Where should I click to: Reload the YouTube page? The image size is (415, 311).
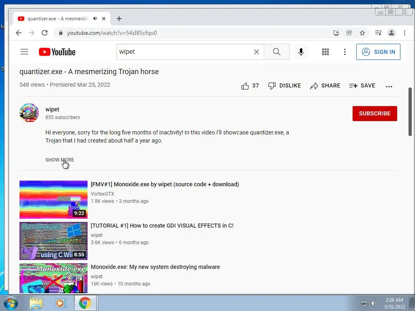click(45, 33)
